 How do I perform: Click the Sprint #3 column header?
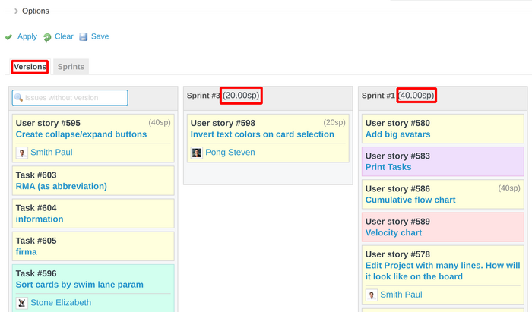(204, 96)
